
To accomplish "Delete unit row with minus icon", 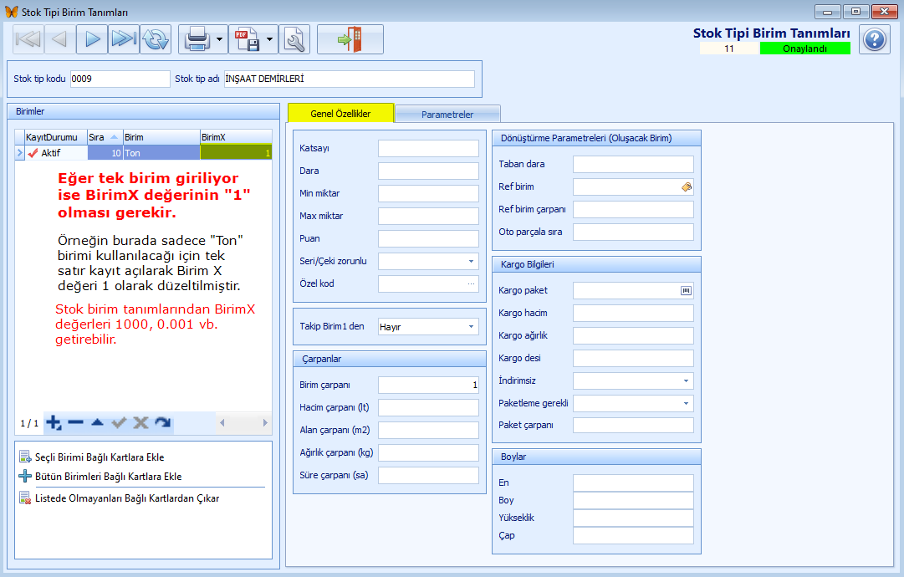I will point(75,422).
